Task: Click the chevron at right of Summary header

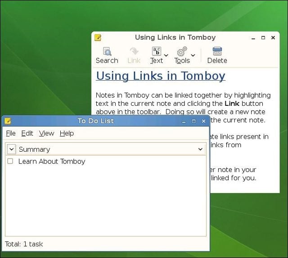Action: 200,149
